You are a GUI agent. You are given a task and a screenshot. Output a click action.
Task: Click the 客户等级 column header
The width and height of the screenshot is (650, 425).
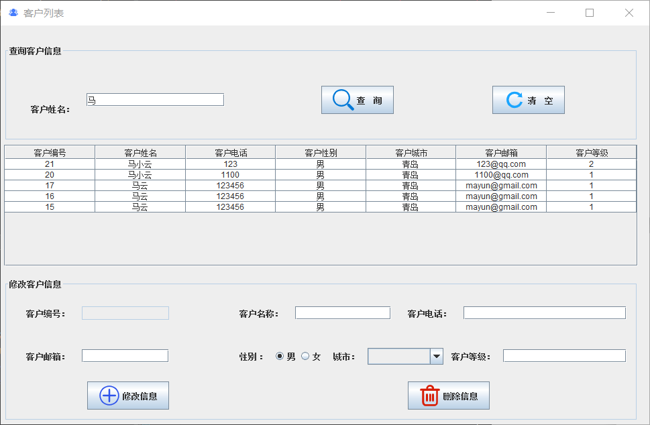[x=592, y=152]
